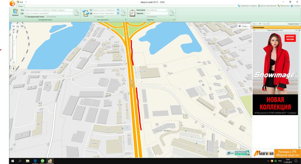Click the map zoom level slider
The width and height of the screenshot is (301, 164).
pos(14,47)
